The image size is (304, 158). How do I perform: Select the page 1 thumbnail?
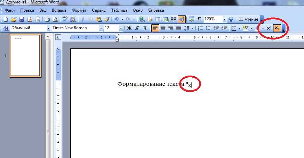tap(25, 55)
